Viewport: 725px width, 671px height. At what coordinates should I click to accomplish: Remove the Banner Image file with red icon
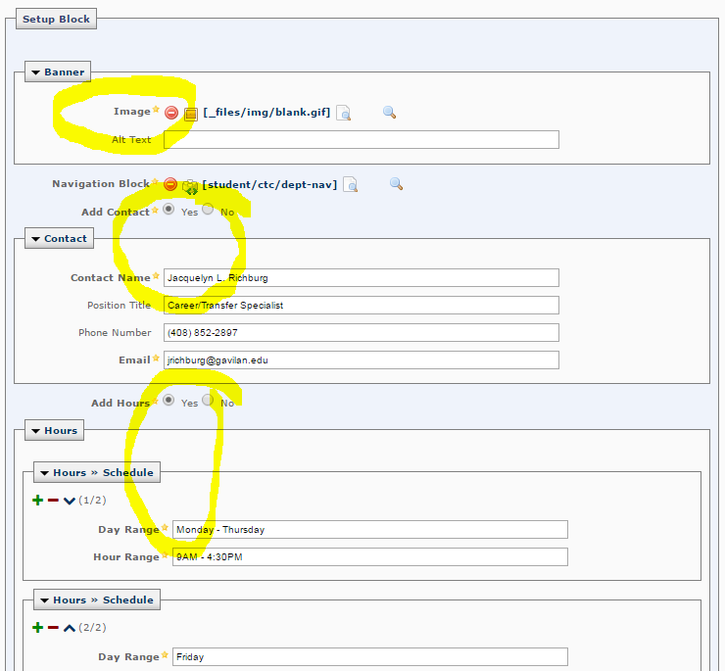click(x=171, y=113)
